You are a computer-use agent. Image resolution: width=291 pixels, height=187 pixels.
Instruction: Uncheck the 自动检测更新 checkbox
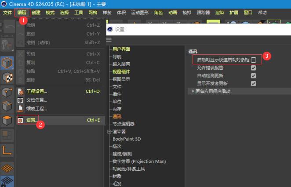click(253, 76)
